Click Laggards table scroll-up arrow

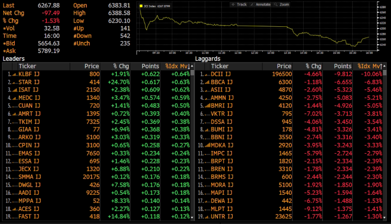pos(385,66)
